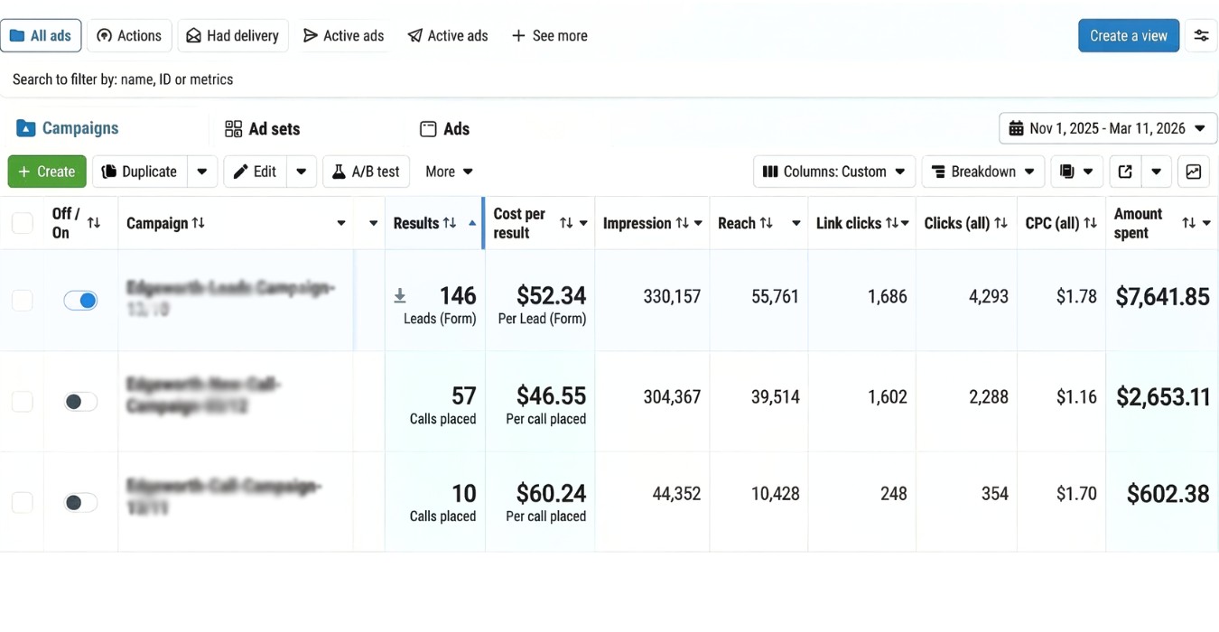1219x632 pixels.
Task: Enable the second campaign's Off/On switch
Action: 80,399
